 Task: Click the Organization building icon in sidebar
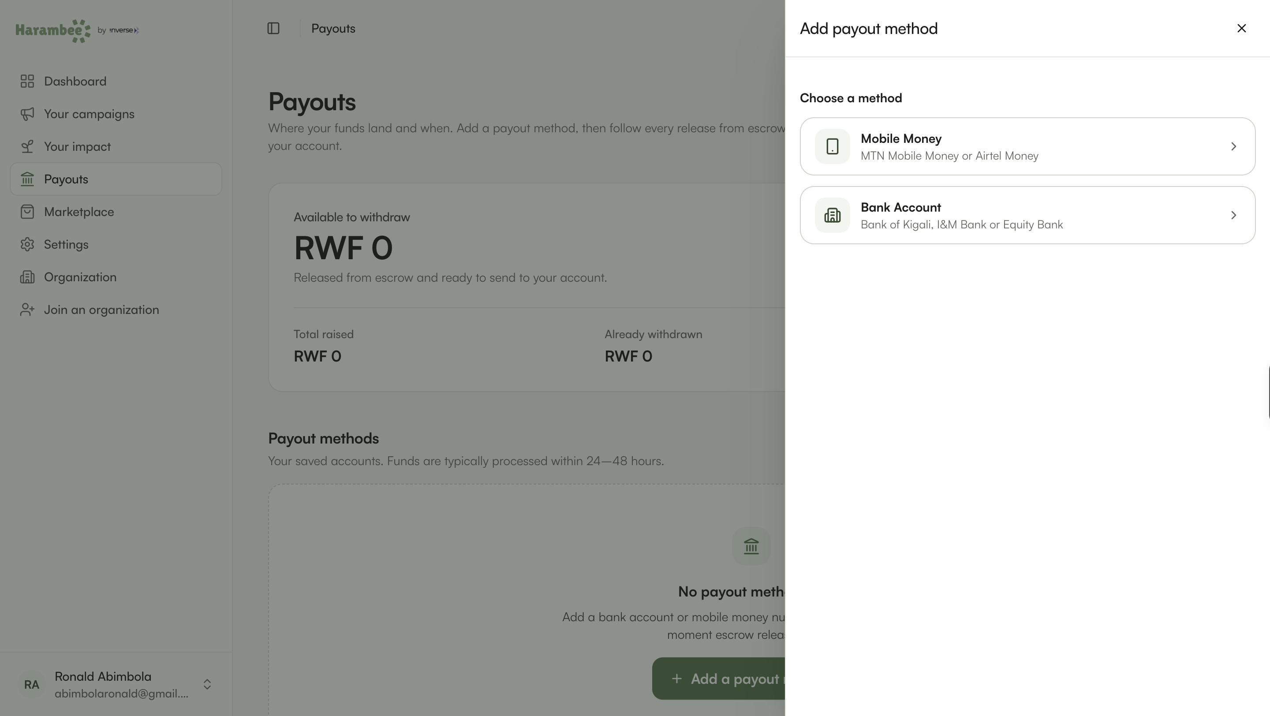point(27,277)
